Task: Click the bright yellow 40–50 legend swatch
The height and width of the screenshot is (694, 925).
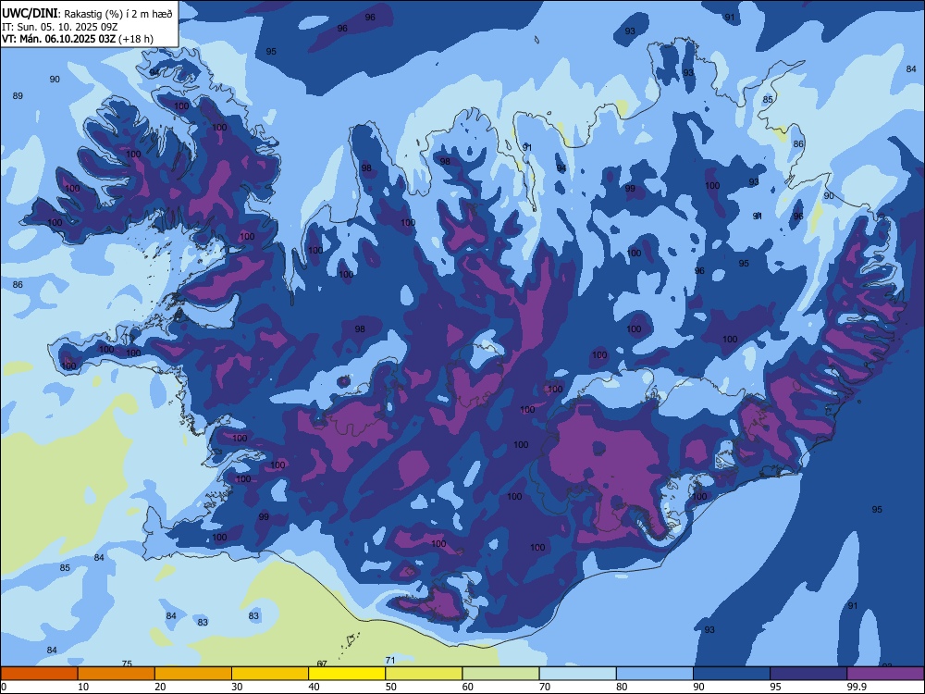Action: [347, 674]
